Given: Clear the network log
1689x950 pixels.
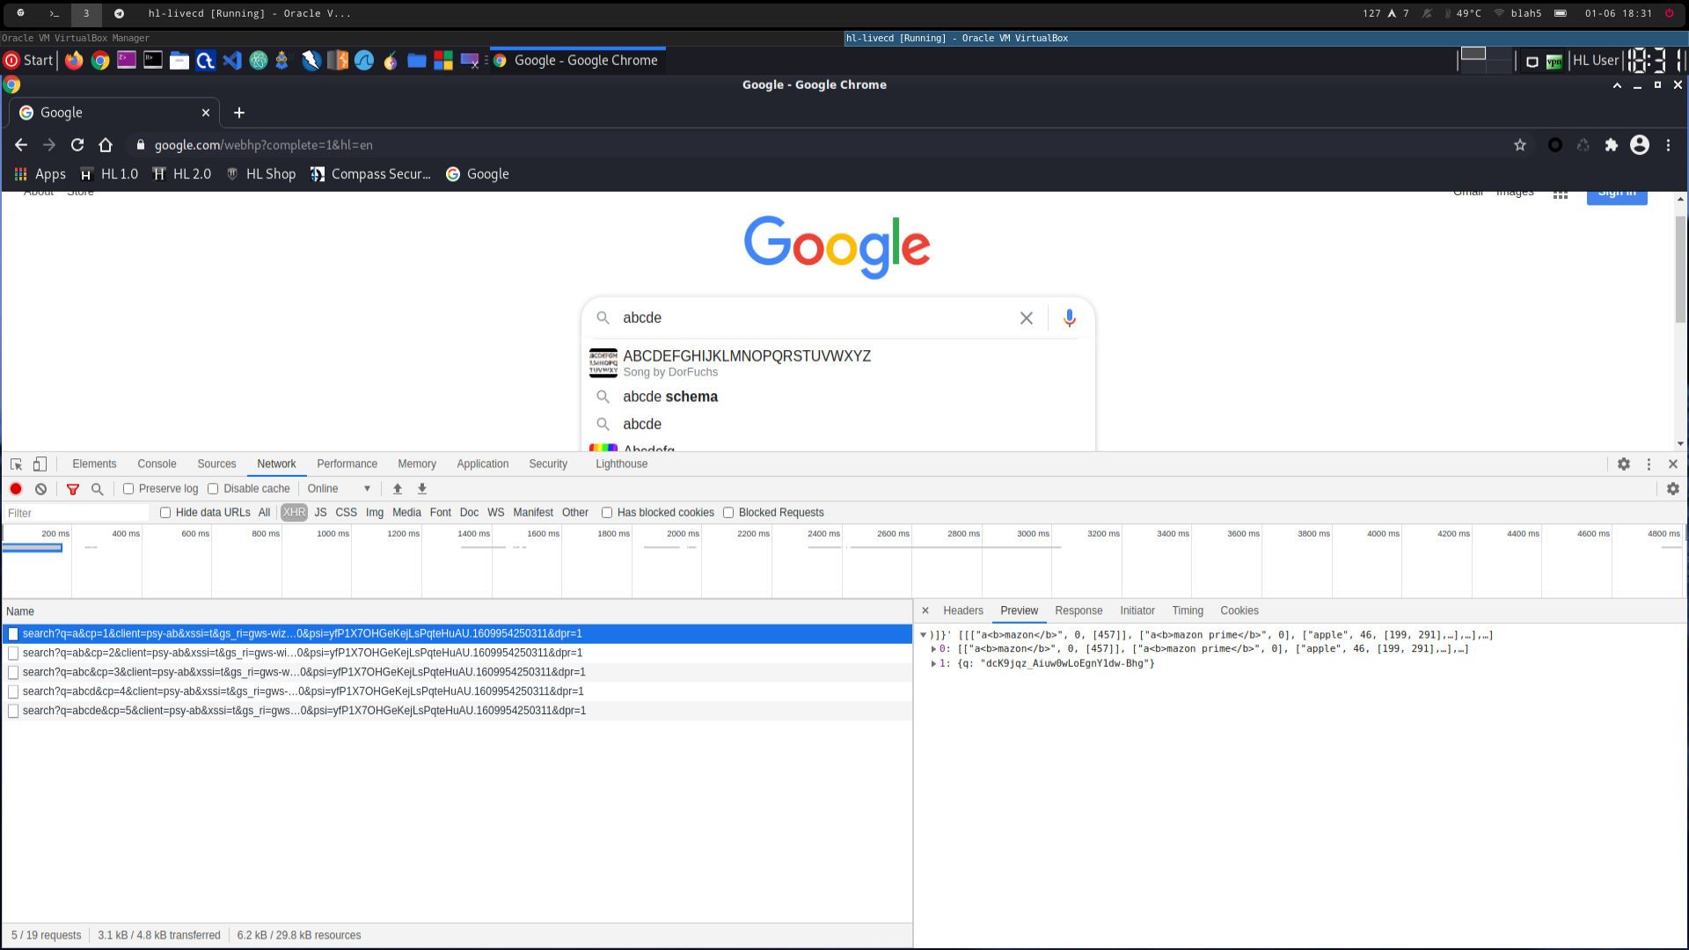Looking at the screenshot, I should 40,489.
